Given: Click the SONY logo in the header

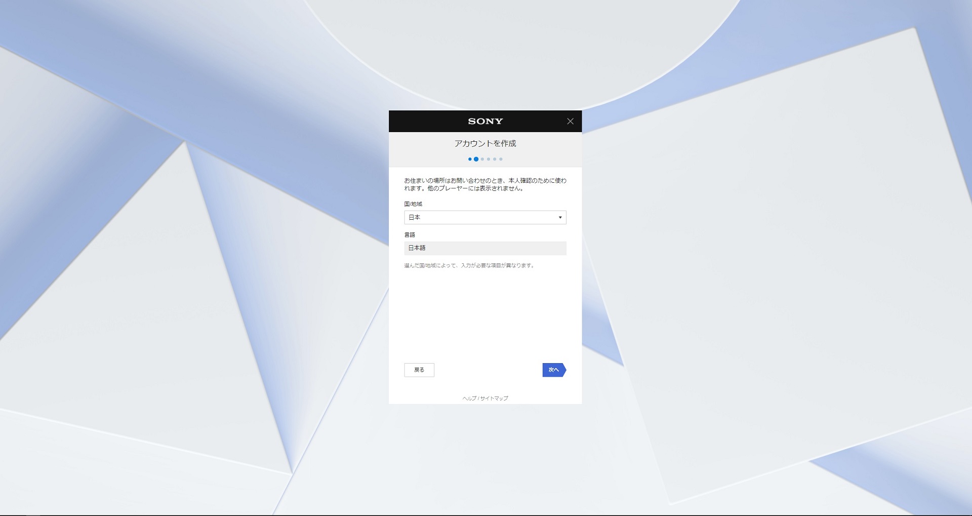Looking at the screenshot, I should click(x=485, y=122).
